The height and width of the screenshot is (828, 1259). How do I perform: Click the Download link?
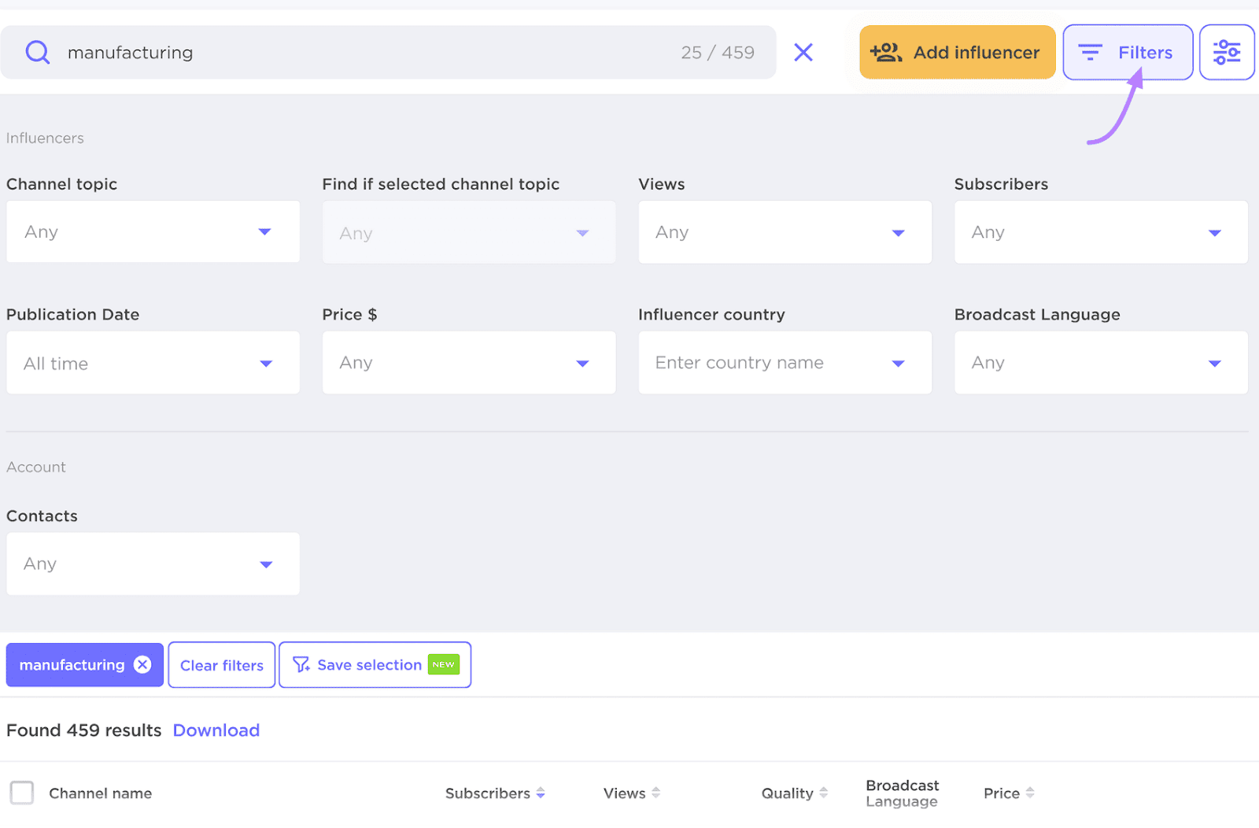[x=216, y=730]
